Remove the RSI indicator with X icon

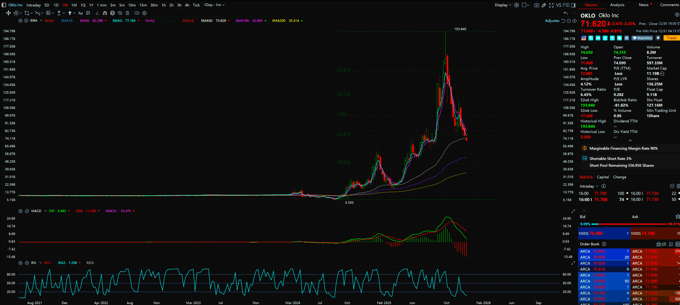(x=26, y=263)
